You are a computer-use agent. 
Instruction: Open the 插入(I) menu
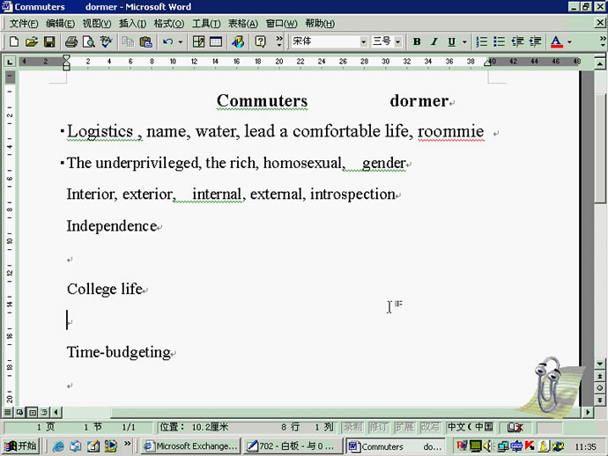(132, 24)
